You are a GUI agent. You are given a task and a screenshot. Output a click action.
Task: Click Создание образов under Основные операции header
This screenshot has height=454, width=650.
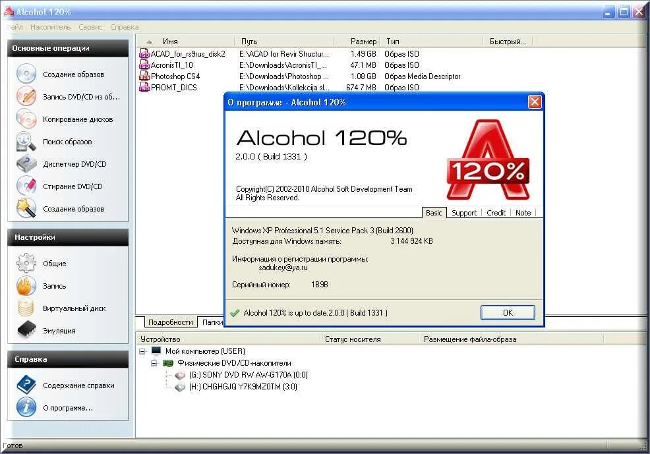(x=74, y=74)
